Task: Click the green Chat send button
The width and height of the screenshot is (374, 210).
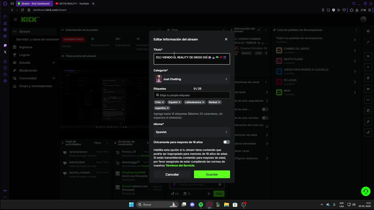Action: pyautogui.click(x=219, y=194)
